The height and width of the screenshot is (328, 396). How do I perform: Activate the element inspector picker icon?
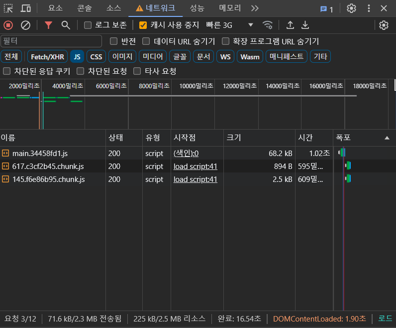point(8,8)
